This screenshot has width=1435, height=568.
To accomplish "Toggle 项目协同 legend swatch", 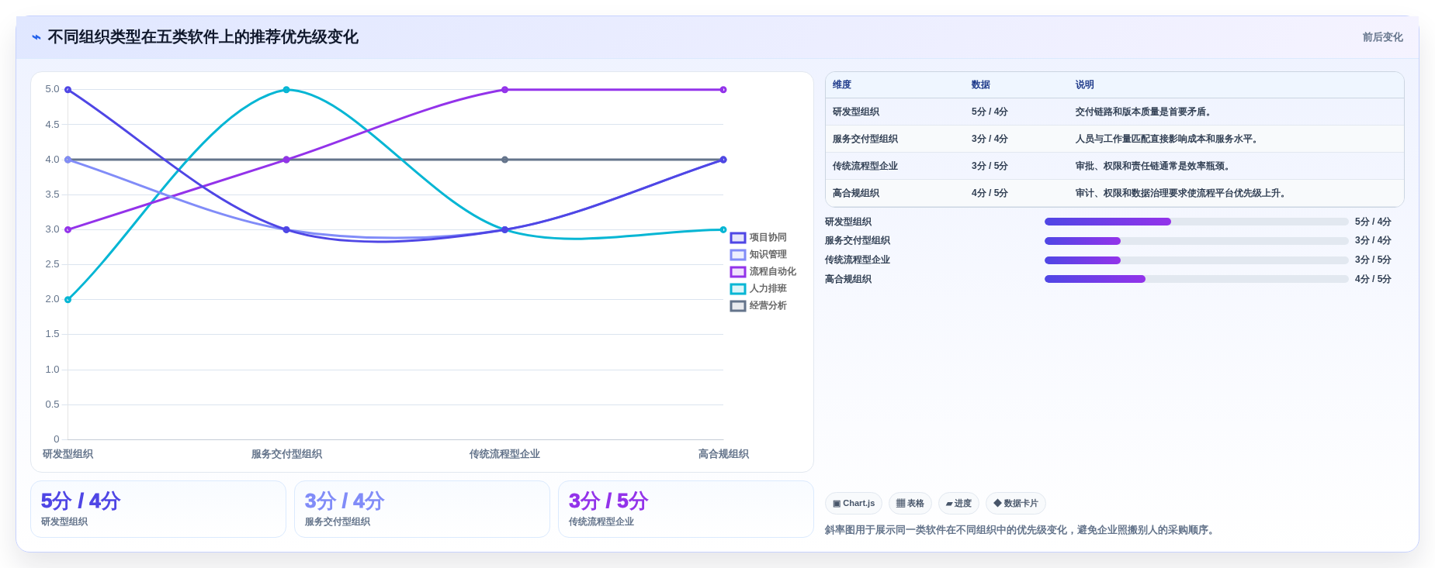I will click(738, 238).
